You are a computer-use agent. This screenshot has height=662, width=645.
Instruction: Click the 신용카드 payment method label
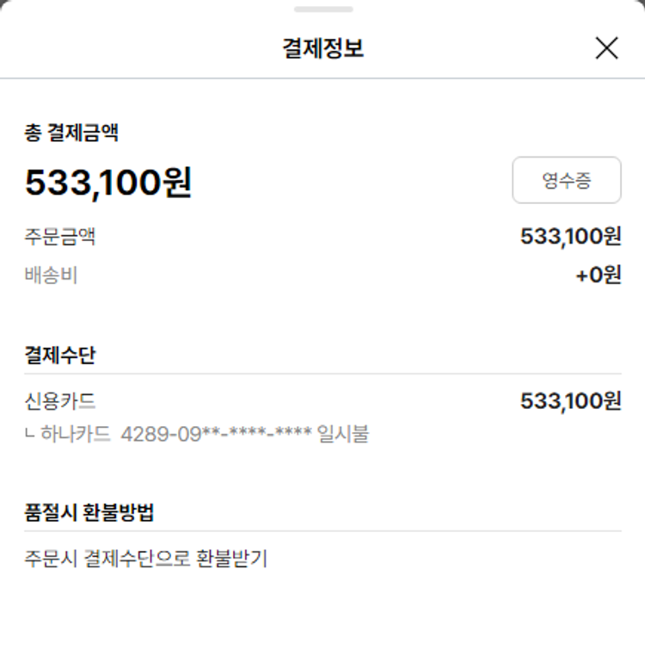(60, 401)
